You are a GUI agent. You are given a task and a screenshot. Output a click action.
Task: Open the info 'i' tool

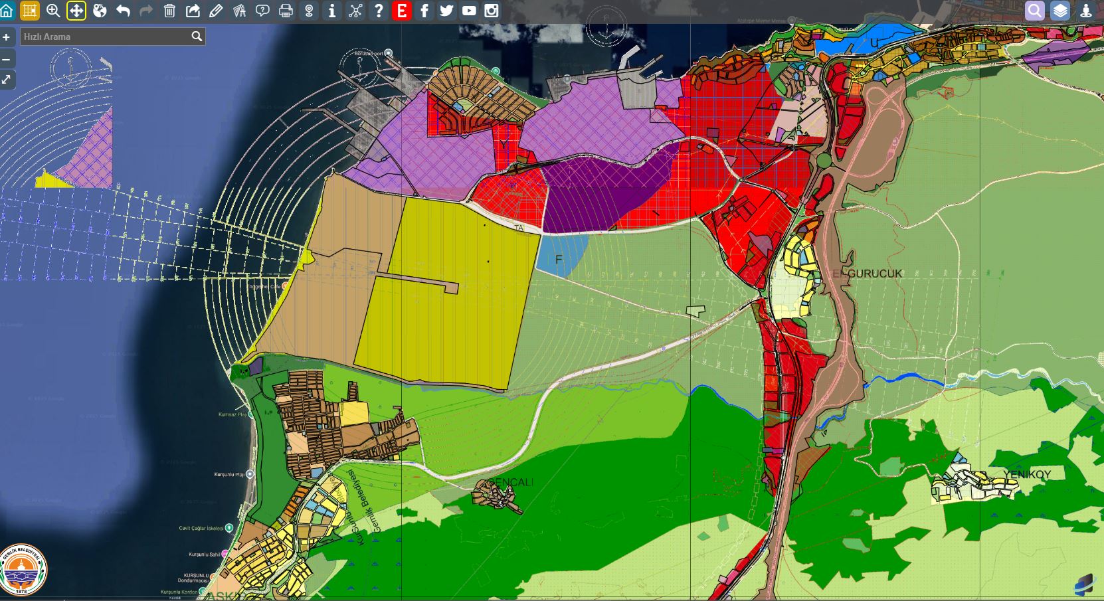click(x=332, y=11)
